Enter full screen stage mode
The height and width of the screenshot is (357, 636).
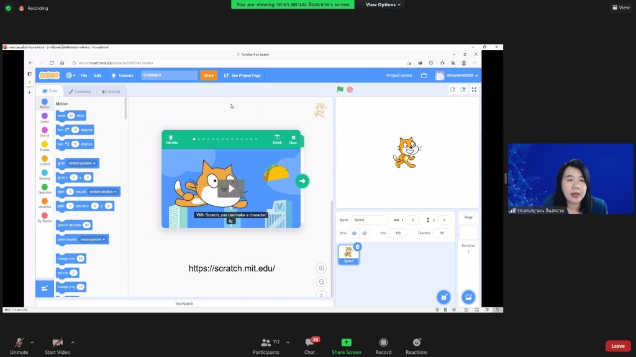coord(474,89)
